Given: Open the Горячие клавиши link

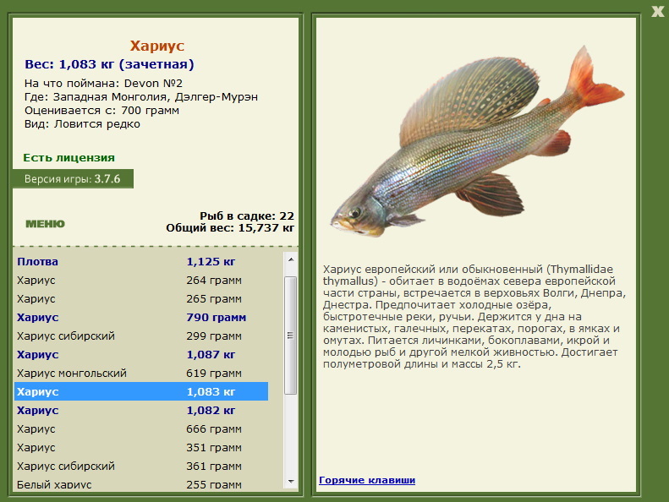Looking at the screenshot, I should click(x=367, y=480).
